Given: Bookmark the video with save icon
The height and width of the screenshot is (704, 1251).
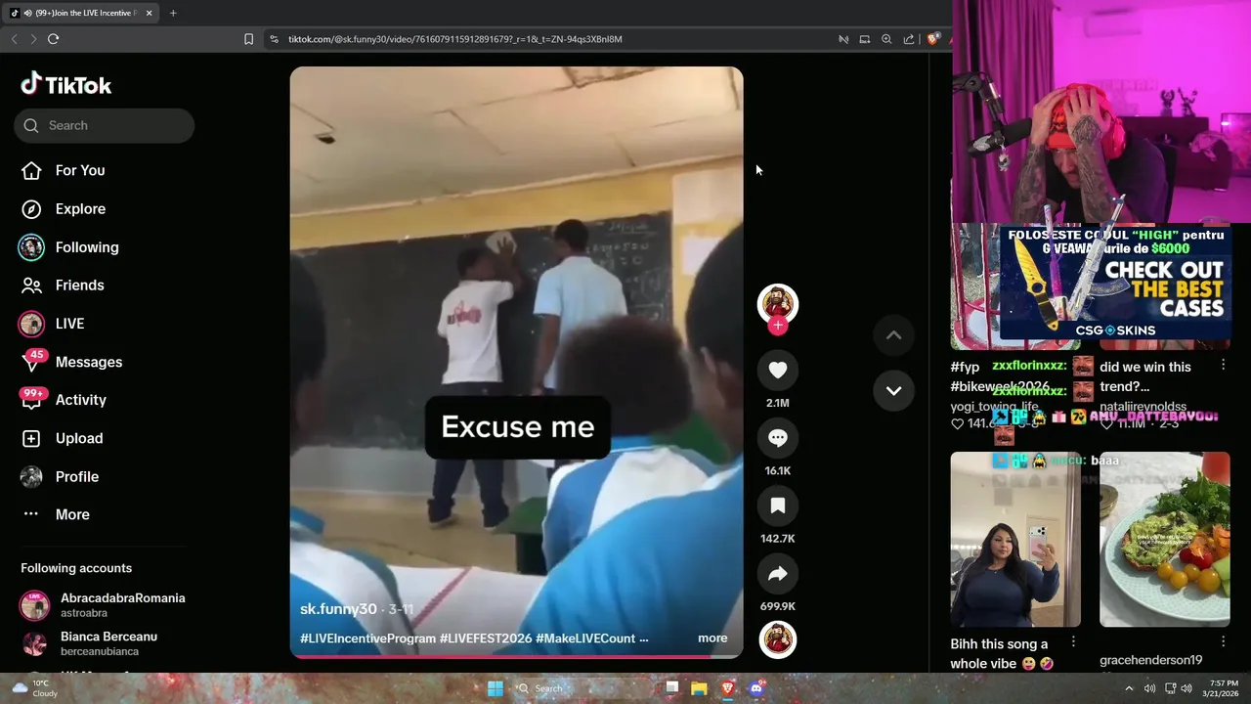Looking at the screenshot, I should click(778, 506).
